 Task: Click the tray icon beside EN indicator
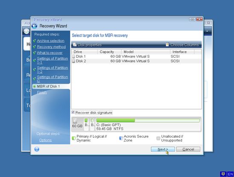click(223, 174)
